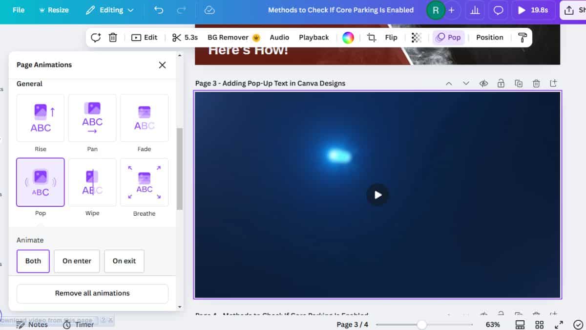This screenshot has width=586, height=330.
Task: Open the Crop tool icon
Action: pyautogui.click(x=372, y=38)
